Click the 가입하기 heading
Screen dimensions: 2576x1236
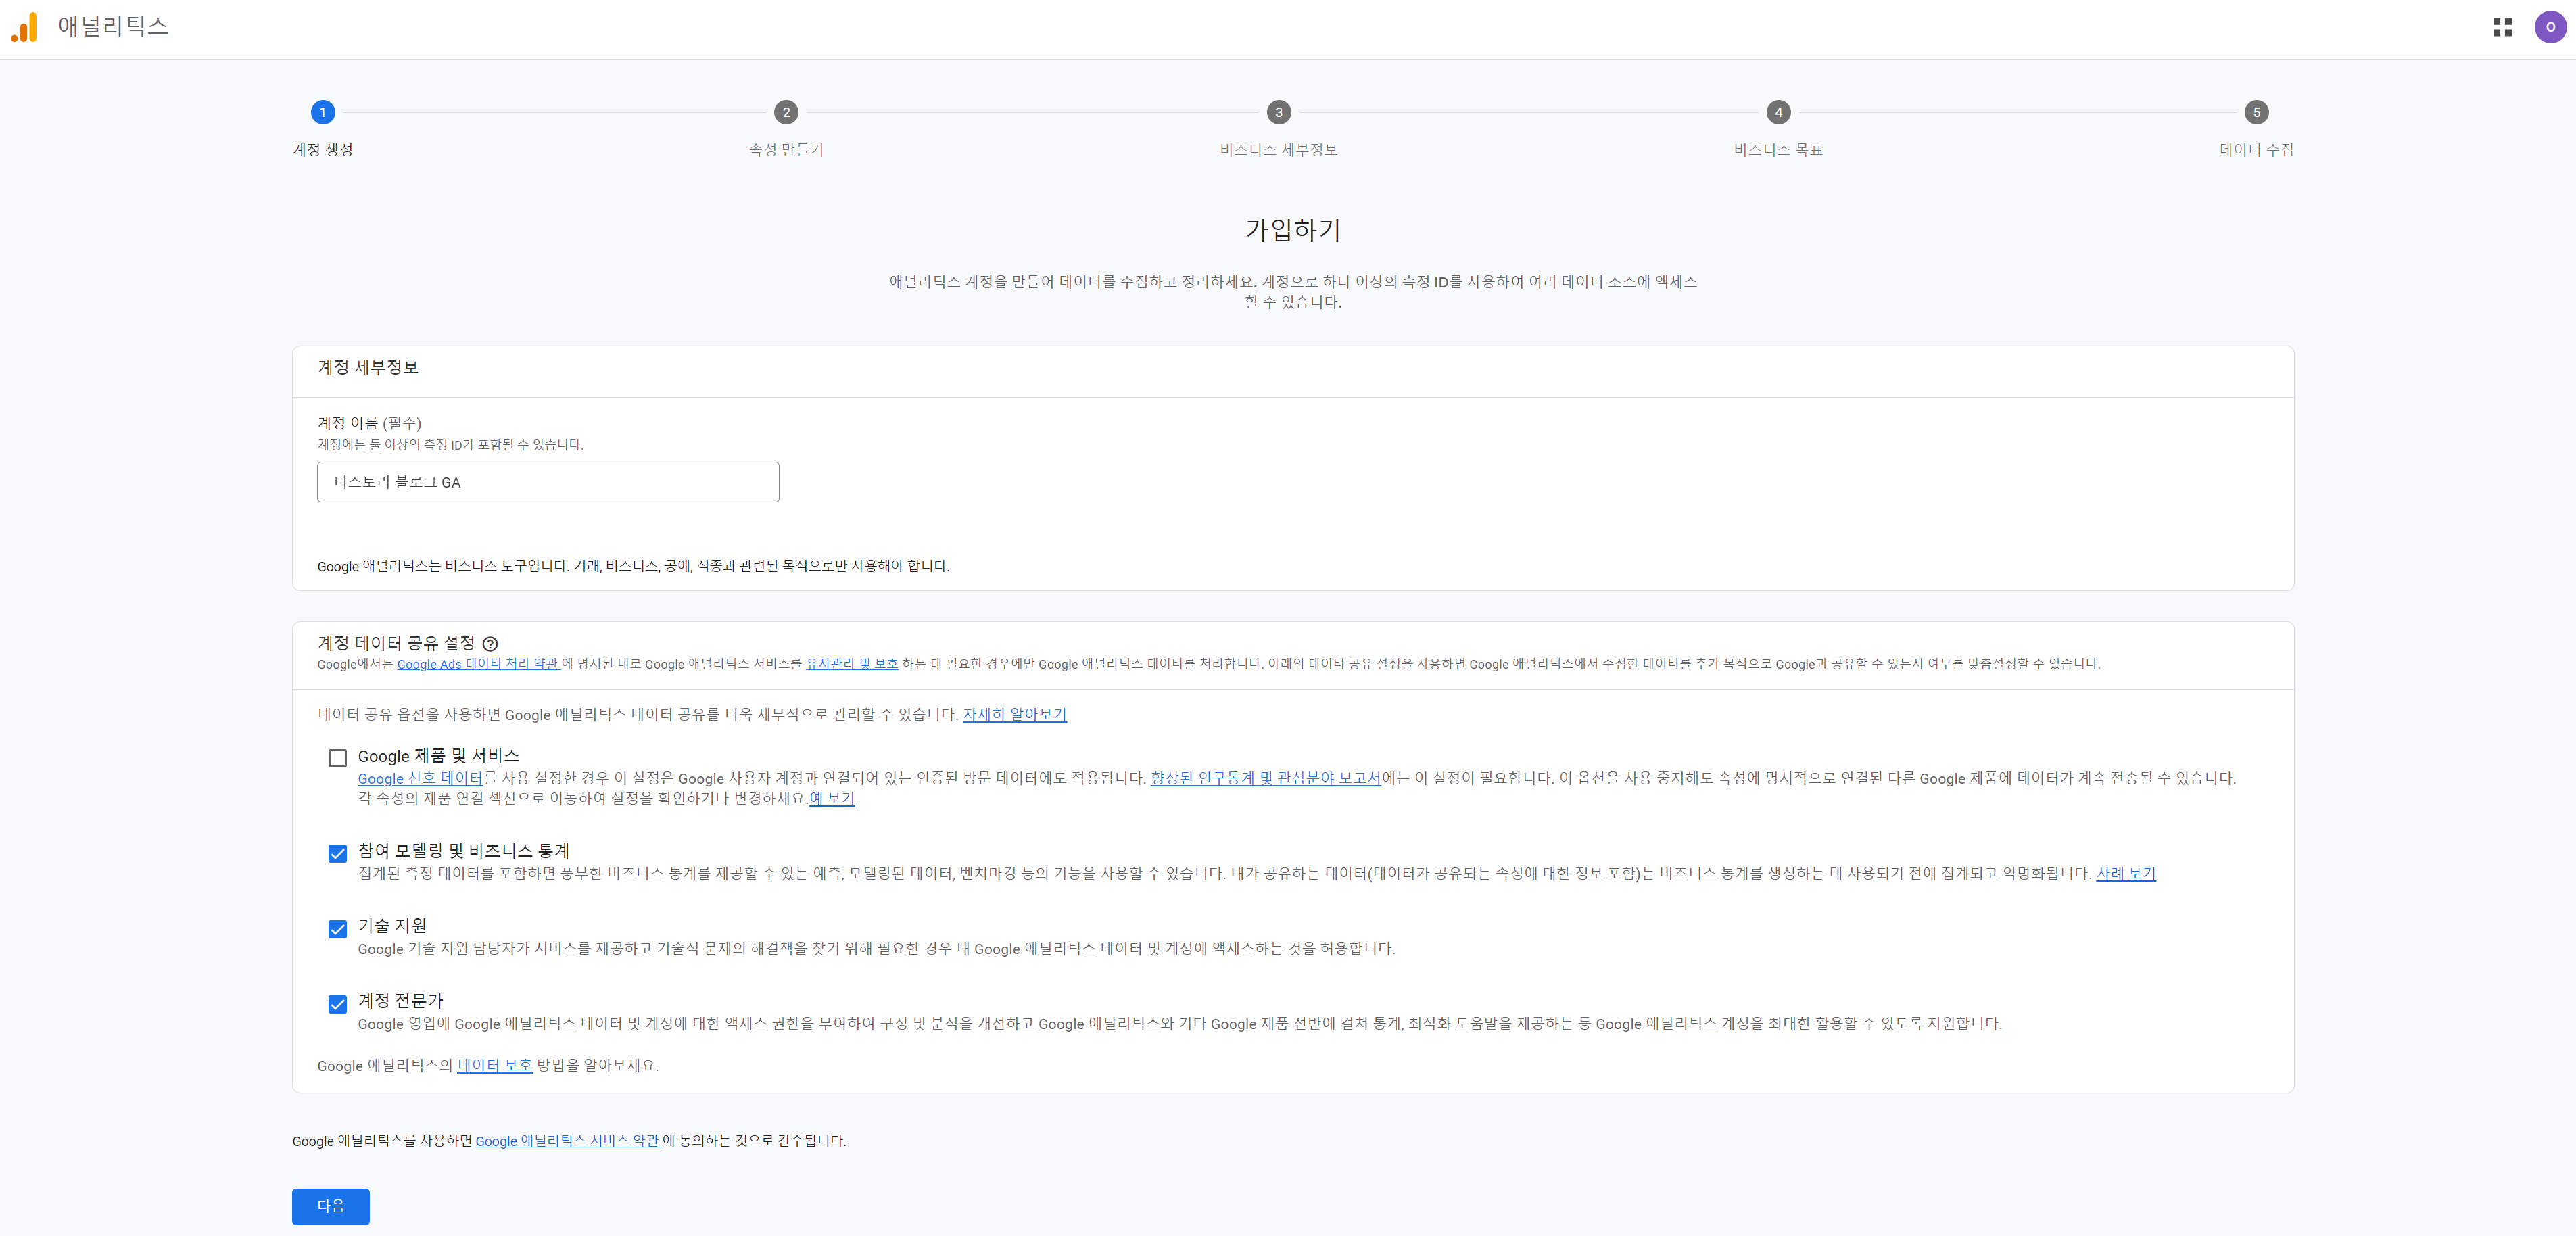point(1293,230)
